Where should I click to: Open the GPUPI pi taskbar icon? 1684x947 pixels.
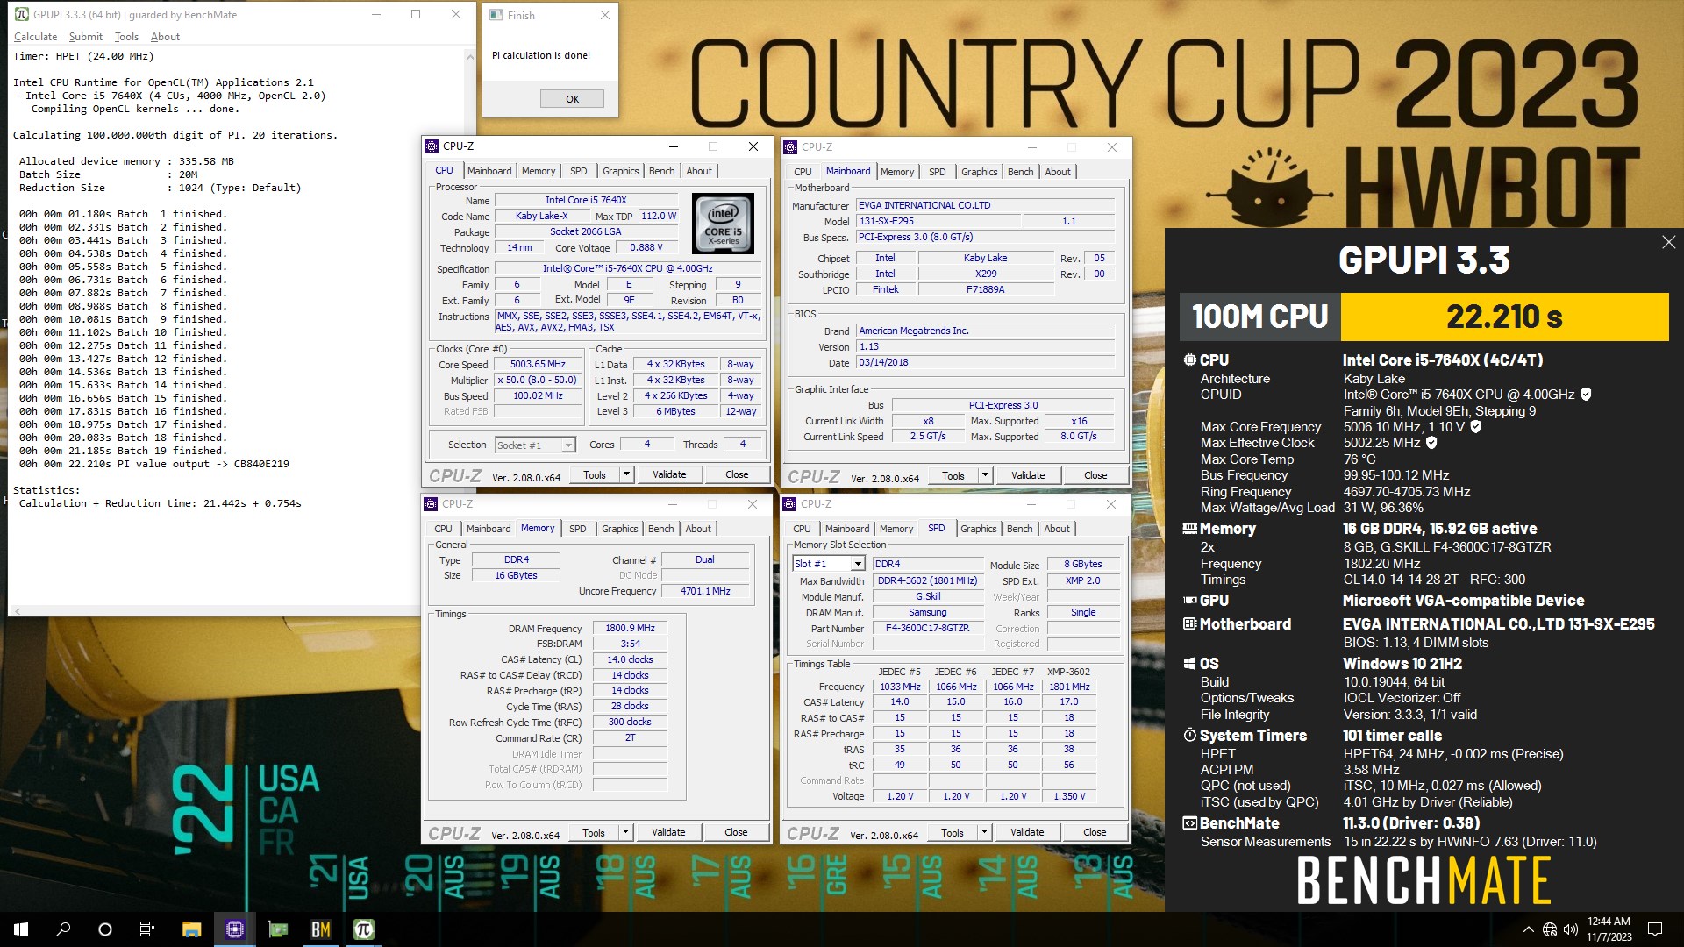363,929
